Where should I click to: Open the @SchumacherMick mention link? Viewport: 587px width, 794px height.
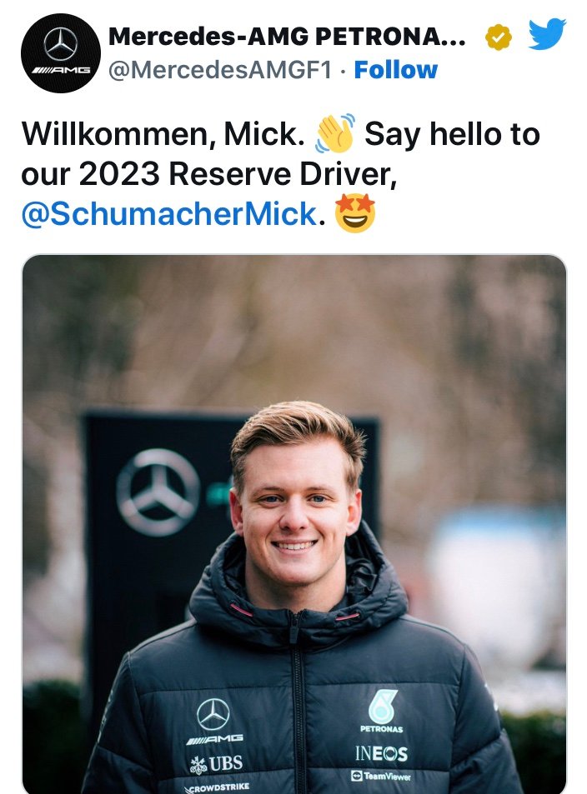click(169, 213)
